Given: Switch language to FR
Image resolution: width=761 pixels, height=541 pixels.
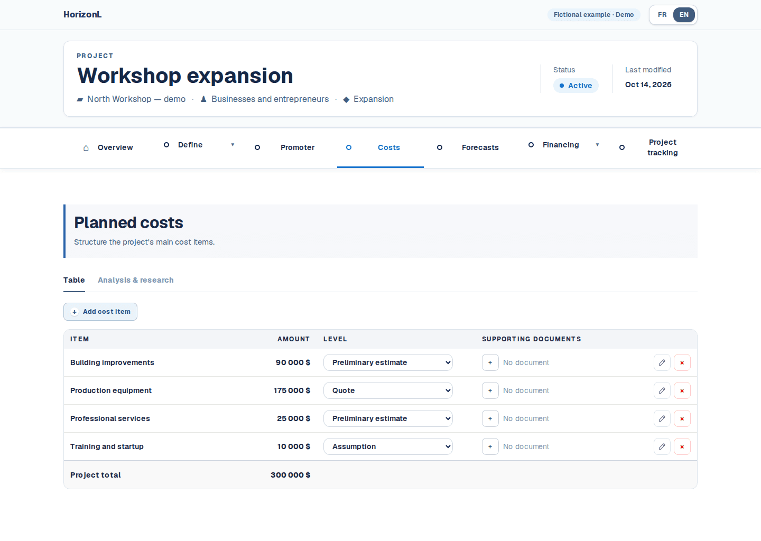Looking at the screenshot, I should [662, 15].
